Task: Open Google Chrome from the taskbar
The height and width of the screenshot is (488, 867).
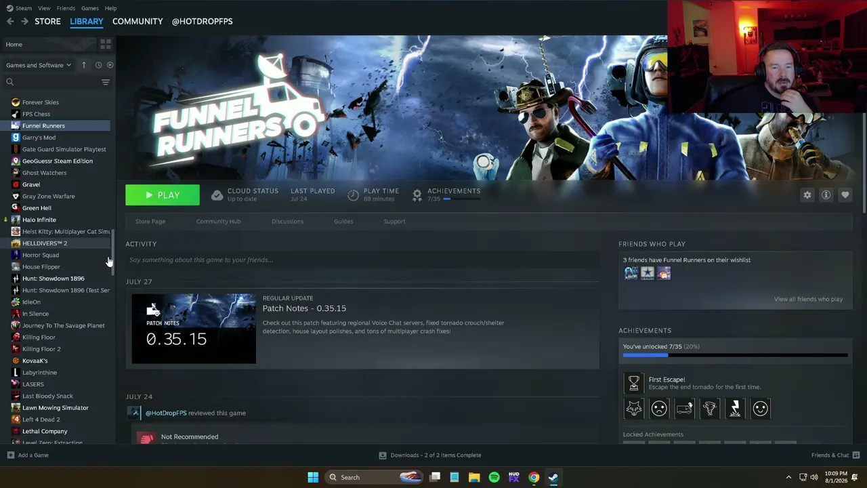Action: click(x=534, y=477)
